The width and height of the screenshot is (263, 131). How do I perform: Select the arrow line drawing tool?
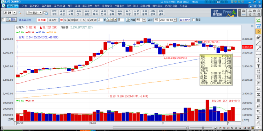click(x=258, y=48)
